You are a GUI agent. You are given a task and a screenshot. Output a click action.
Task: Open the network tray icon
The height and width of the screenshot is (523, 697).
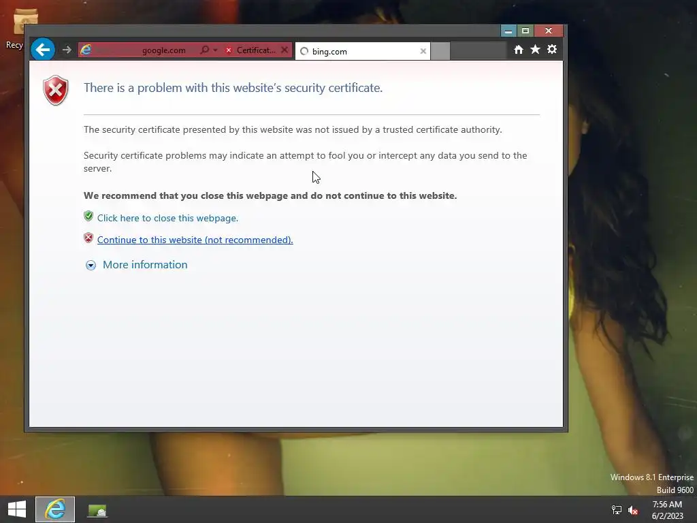616,510
